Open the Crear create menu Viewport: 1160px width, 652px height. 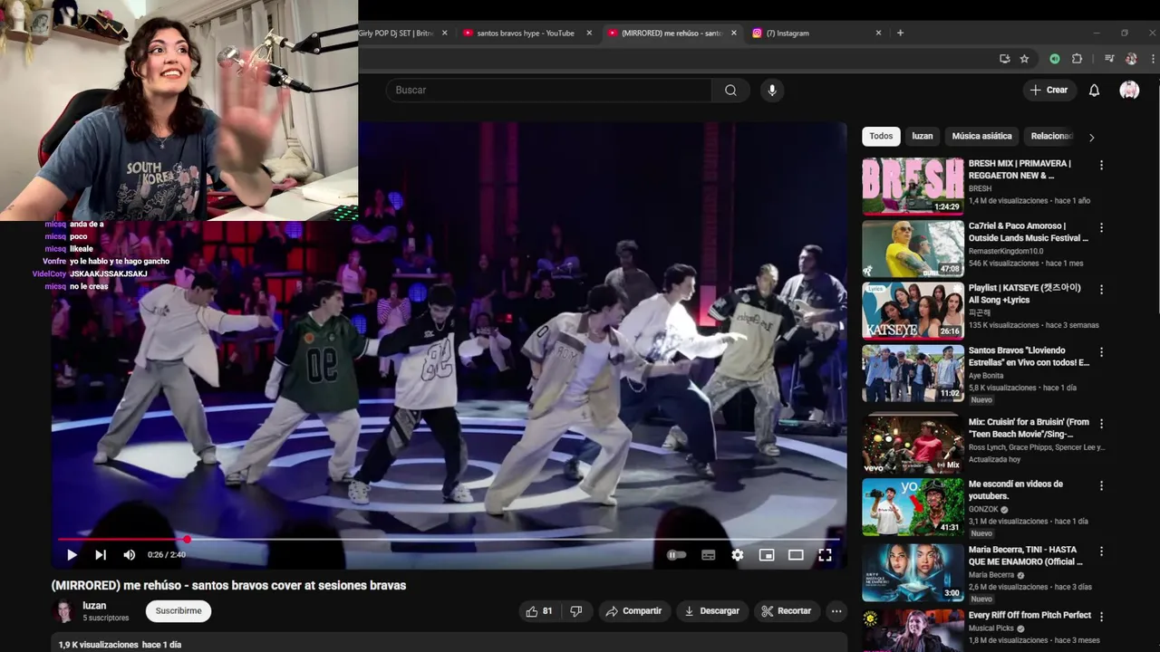[1049, 90]
